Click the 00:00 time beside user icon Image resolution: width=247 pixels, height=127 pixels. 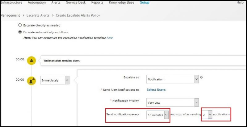20,80
